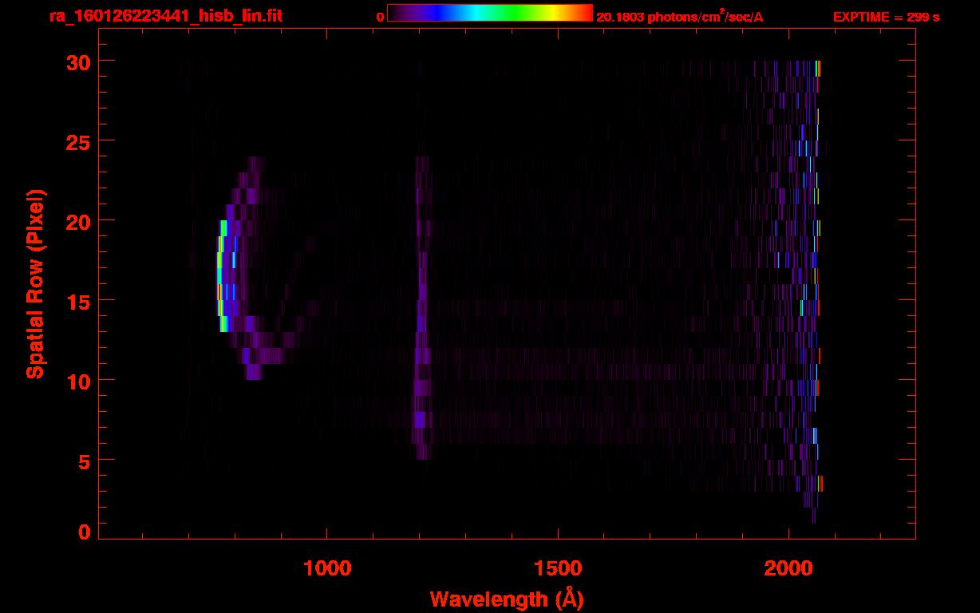
Task: Click the 1000 wavelength tick label
Action: pyautogui.click(x=327, y=568)
